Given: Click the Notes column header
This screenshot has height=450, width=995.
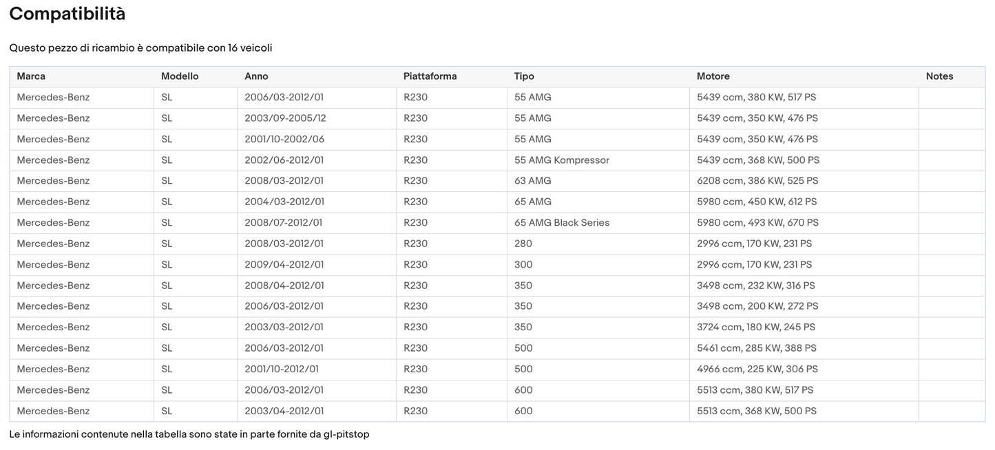Looking at the screenshot, I should 939,76.
